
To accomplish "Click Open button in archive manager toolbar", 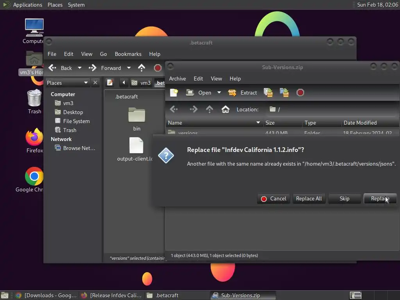I will coord(199,93).
